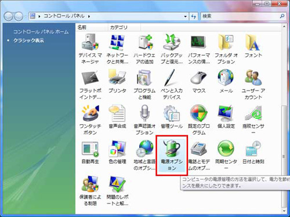290x217 pixels.
Task: Click the vertical scrollbar thumb
Action: click(x=284, y=156)
